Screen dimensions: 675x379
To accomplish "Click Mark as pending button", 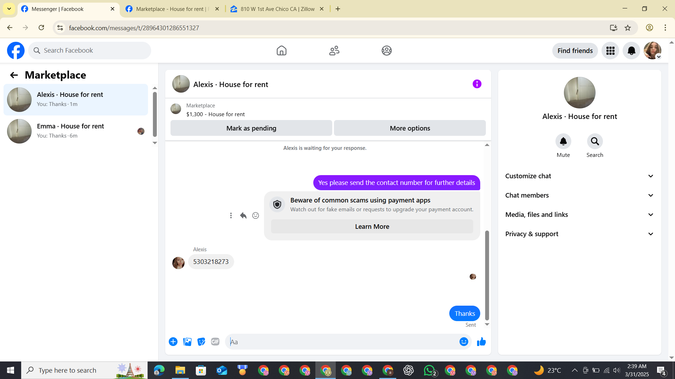I will click(x=251, y=128).
